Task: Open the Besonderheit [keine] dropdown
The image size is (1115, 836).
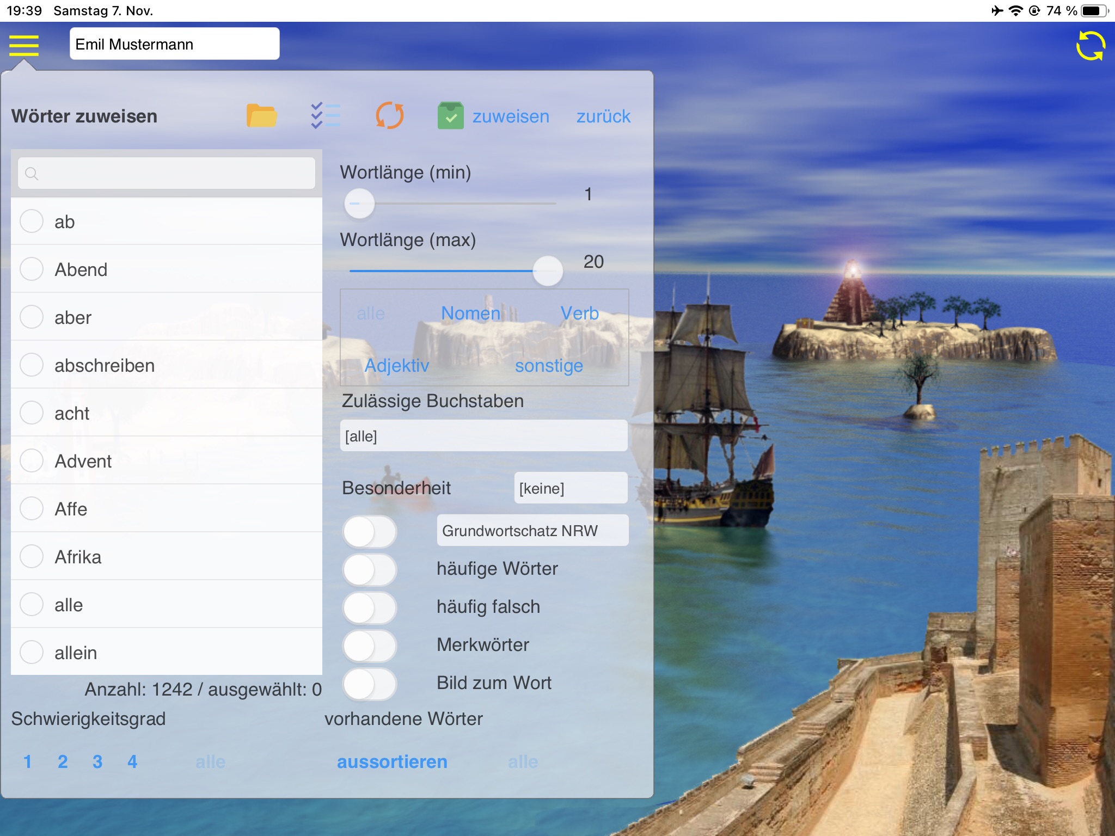Action: click(x=570, y=488)
